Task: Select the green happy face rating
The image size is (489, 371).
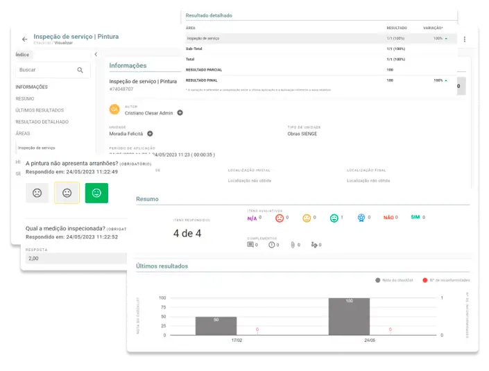Action: point(96,193)
